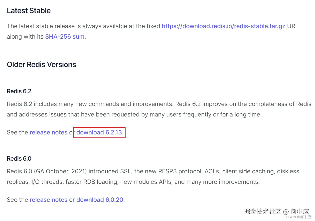Viewport: 315px width, 221px height.
Task: Click the sentence beginning 'The latest stable release'
Action: (153, 31)
